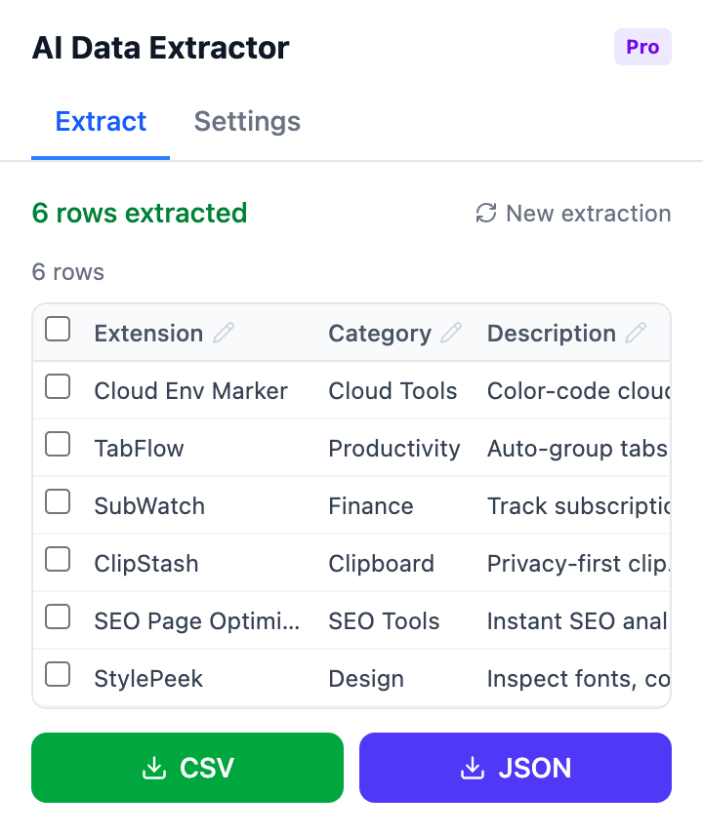Download data as CSV
703x835 pixels.
click(187, 768)
